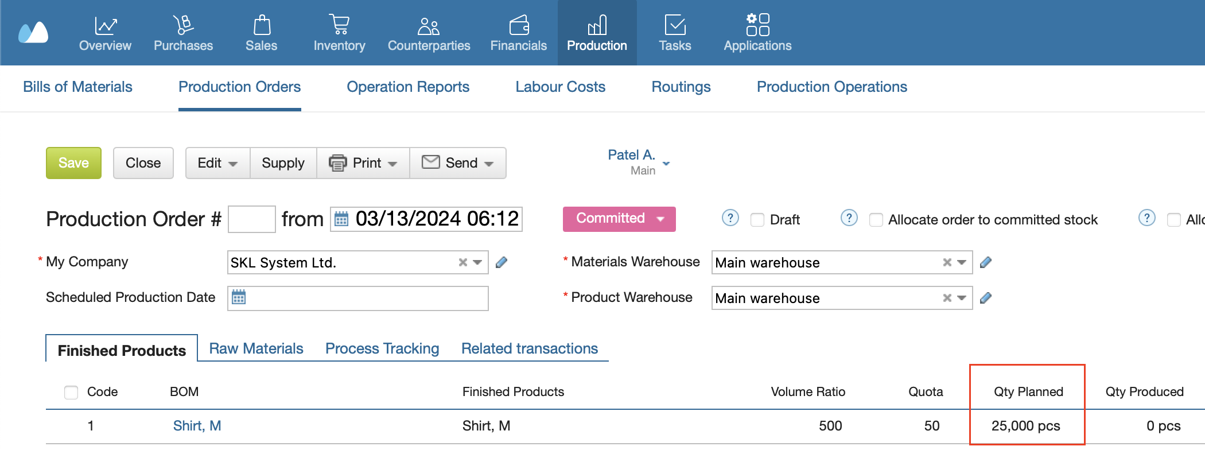1205x450 pixels.
Task: Go to Production Operations tab
Action: [832, 87]
